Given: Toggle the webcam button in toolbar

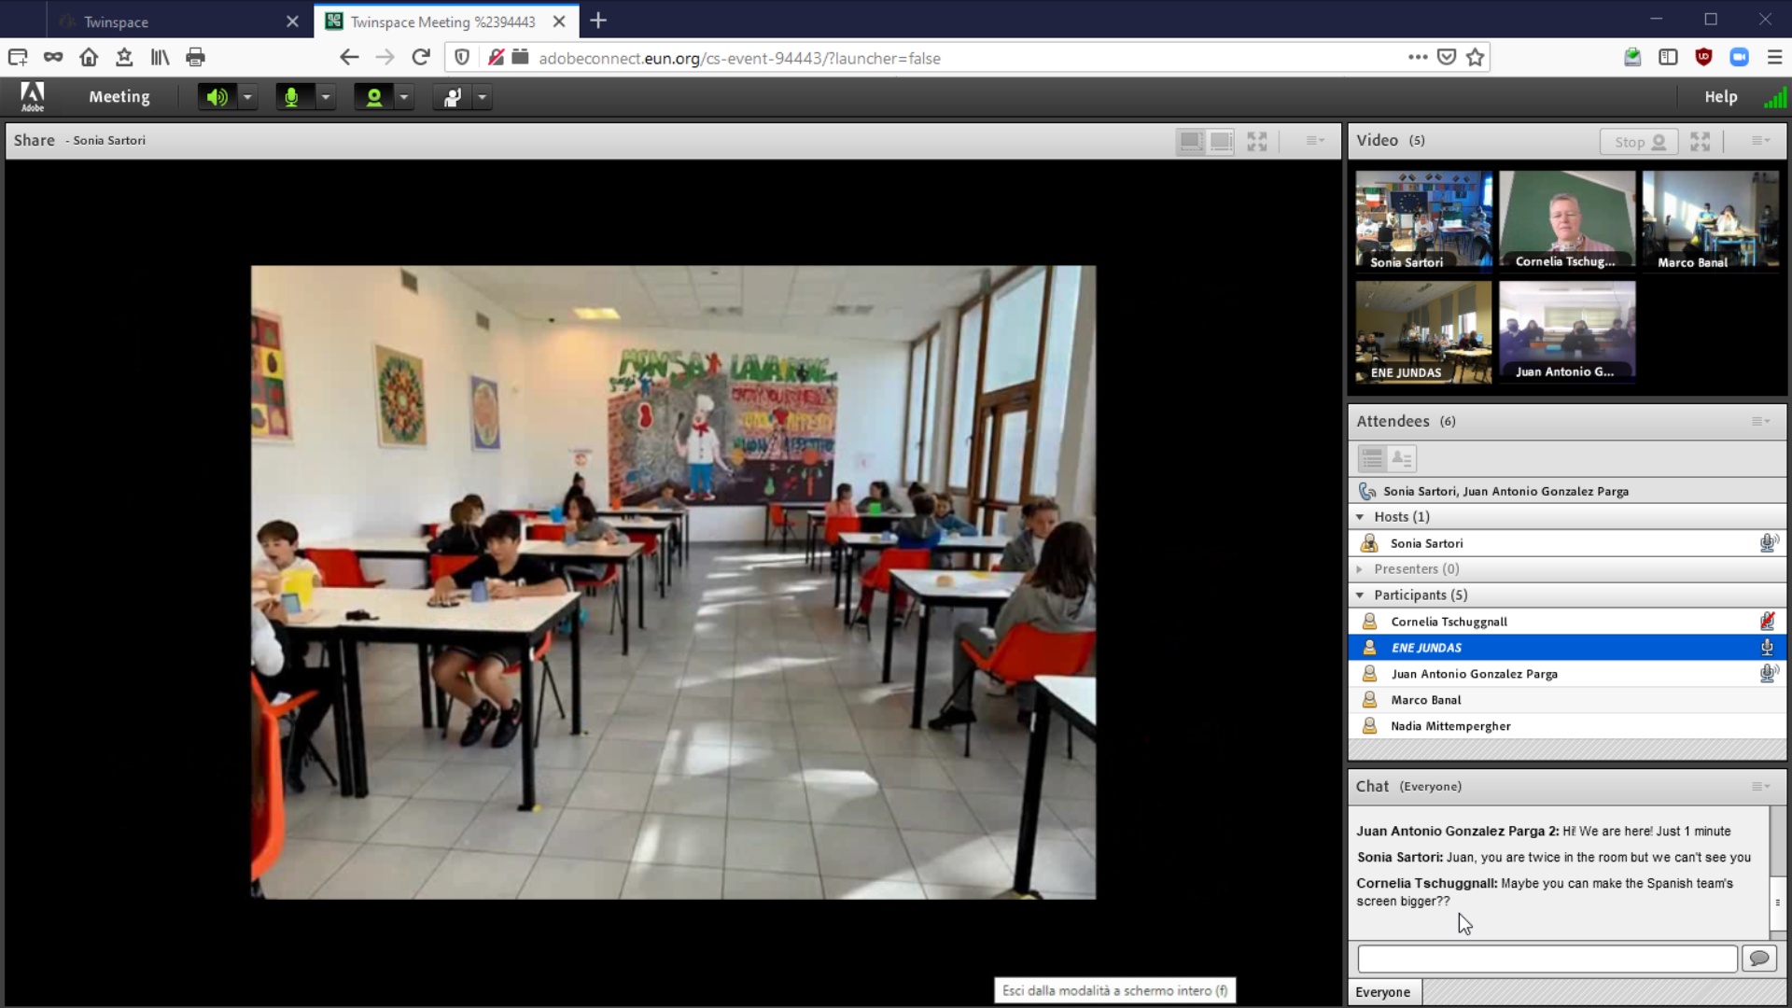Looking at the screenshot, I should [373, 97].
